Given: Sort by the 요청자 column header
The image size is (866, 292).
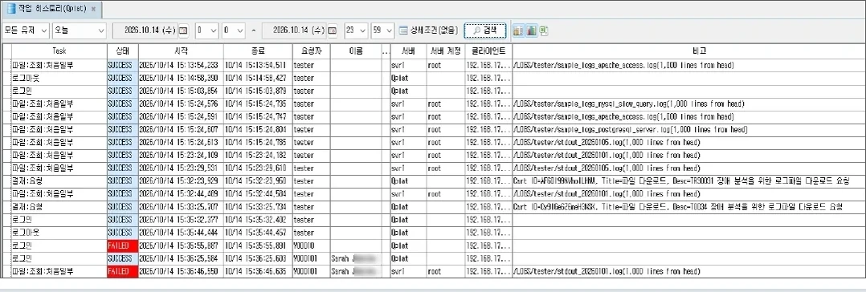Looking at the screenshot, I should (x=311, y=51).
